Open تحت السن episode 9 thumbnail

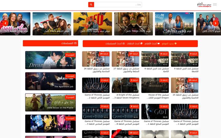click(x=185, y=59)
